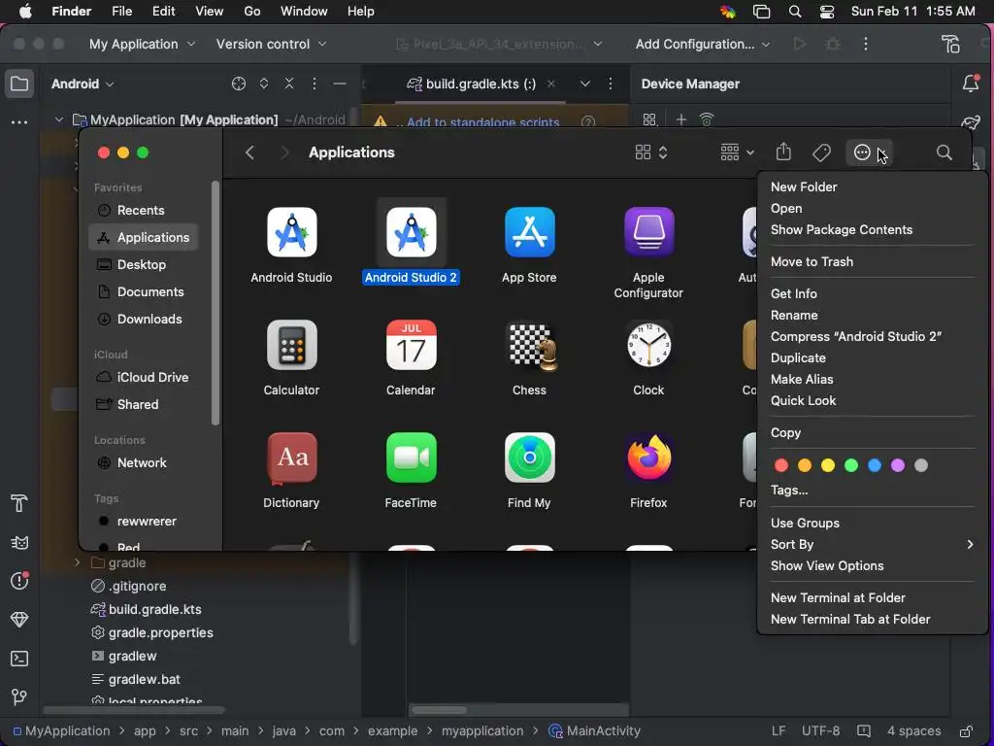Click the Finder sidebar scrollbar

pos(215,303)
